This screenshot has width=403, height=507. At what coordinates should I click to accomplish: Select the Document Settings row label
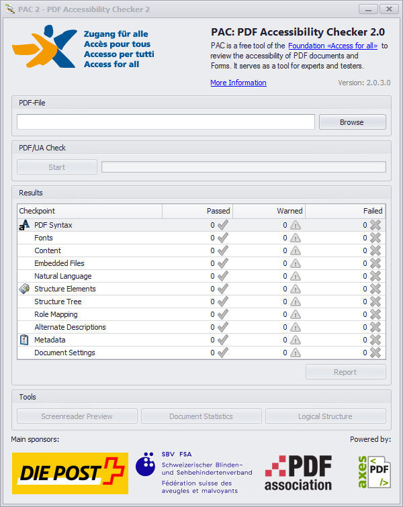pyautogui.click(x=64, y=353)
